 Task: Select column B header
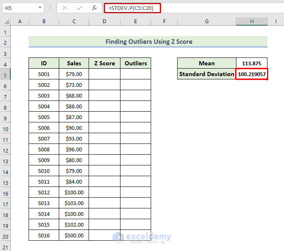tap(44, 22)
